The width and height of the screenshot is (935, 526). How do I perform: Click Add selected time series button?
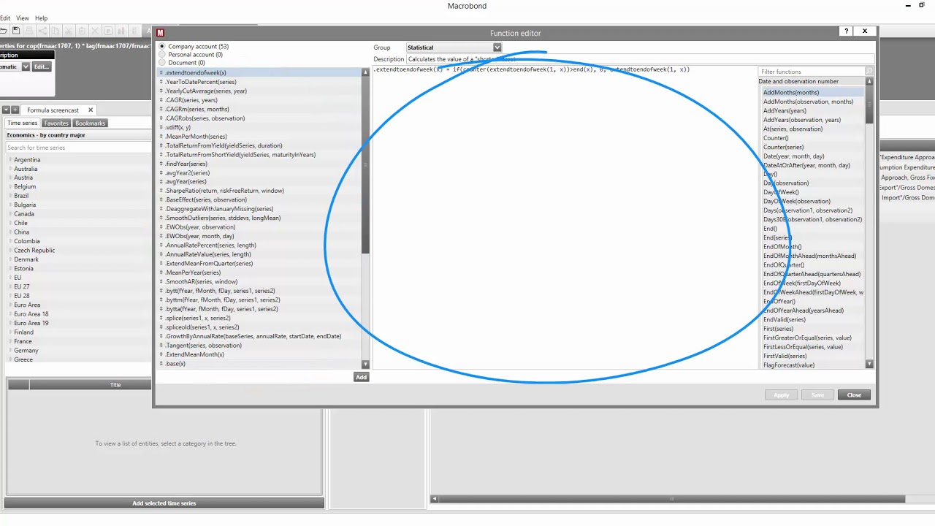pyautogui.click(x=164, y=503)
